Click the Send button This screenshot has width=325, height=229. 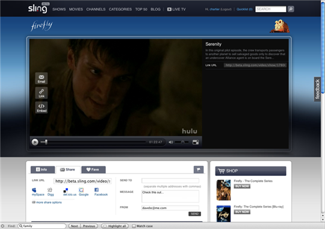(194, 214)
